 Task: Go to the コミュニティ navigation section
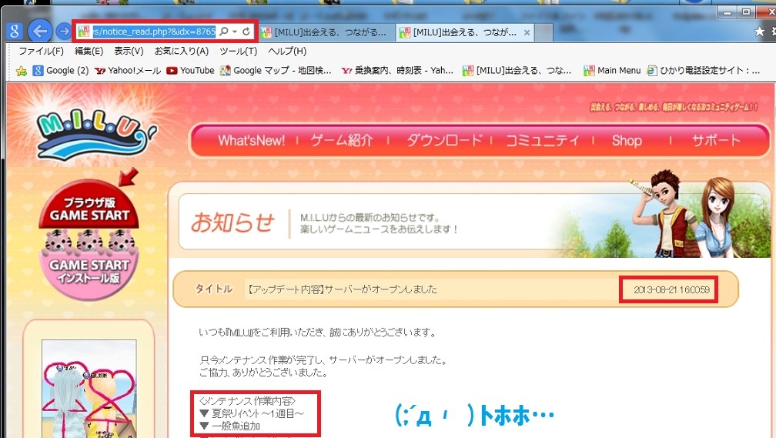[x=543, y=140]
